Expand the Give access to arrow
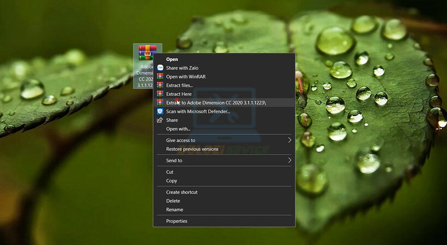447x245 pixels. [289, 140]
